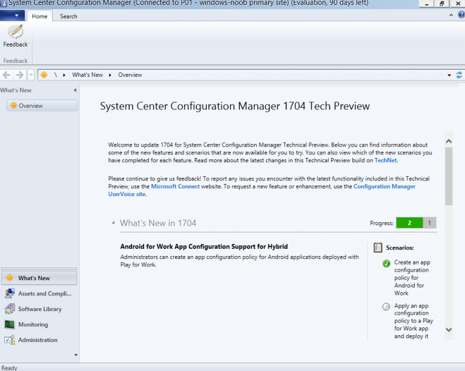Click the gray progress segment showing 1
This screenshot has width=465, height=371.
coord(429,223)
